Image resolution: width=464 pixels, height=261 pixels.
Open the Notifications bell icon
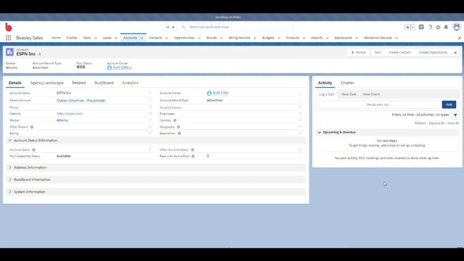446,27
